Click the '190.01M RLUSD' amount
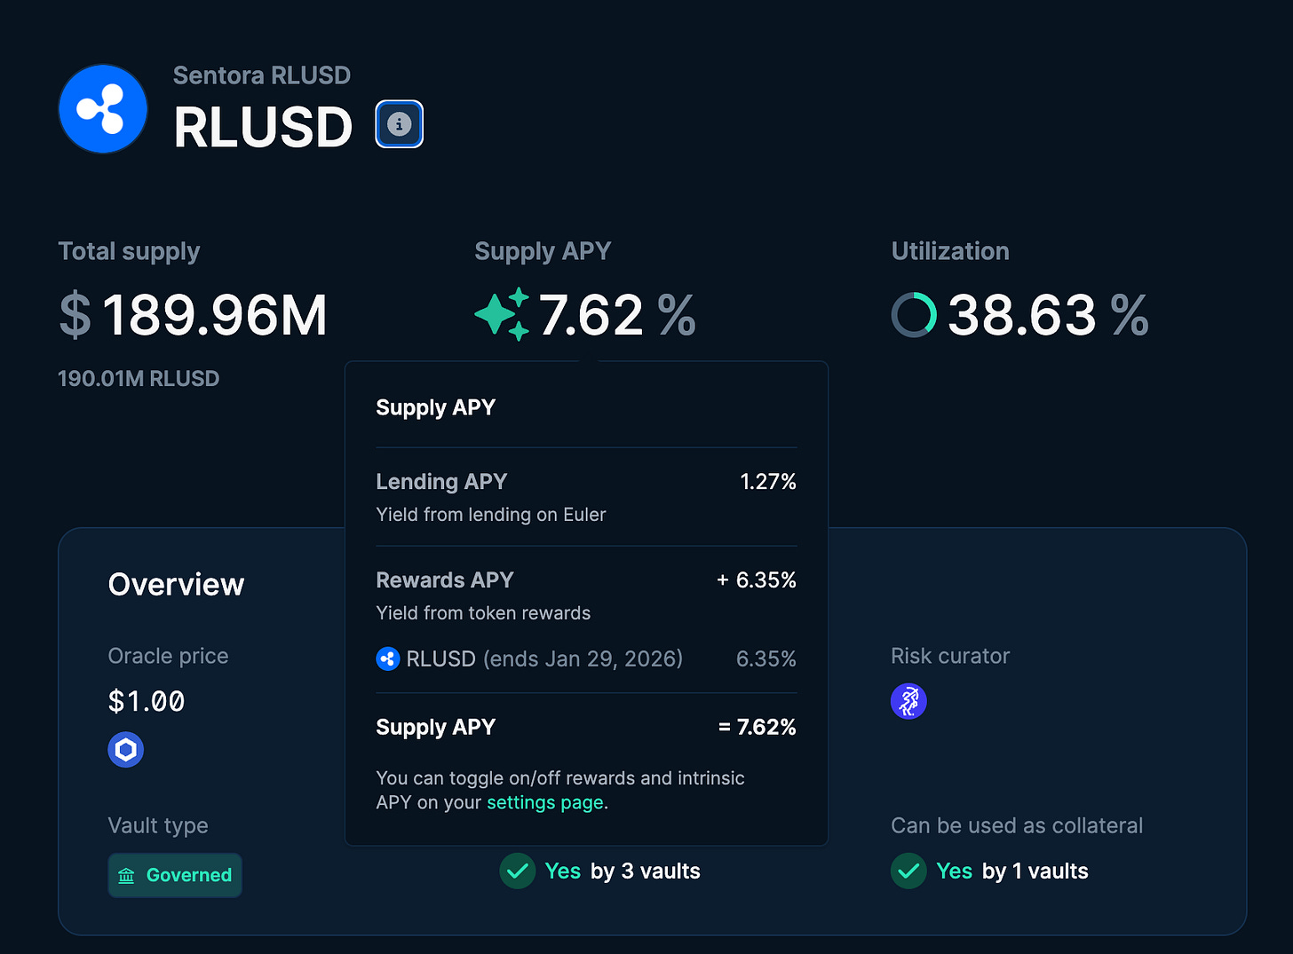This screenshot has height=954, width=1293. (139, 378)
